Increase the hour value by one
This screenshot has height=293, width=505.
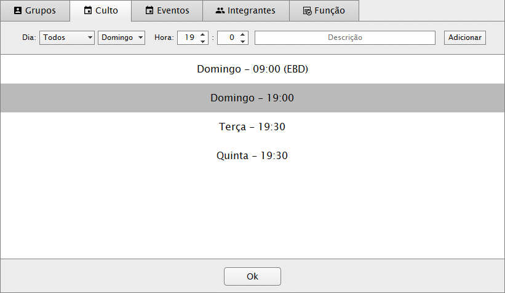(x=203, y=34)
